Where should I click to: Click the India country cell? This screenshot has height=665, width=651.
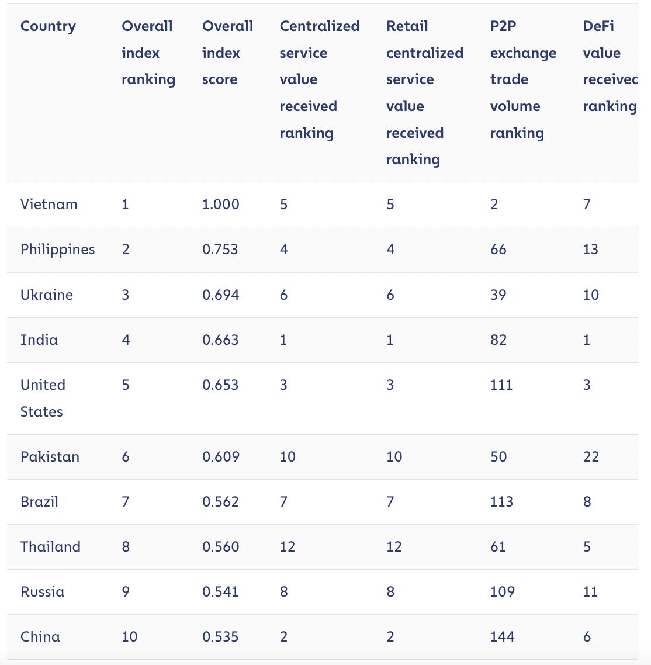point(39,340)
